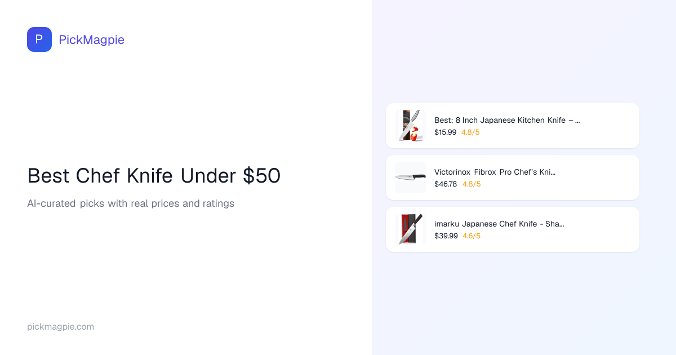Image resolution: width=676 pixels, height=355 pixels.
Task: Click the 4.8/5 rating beside $15.99
Action: tap(470, 132)
